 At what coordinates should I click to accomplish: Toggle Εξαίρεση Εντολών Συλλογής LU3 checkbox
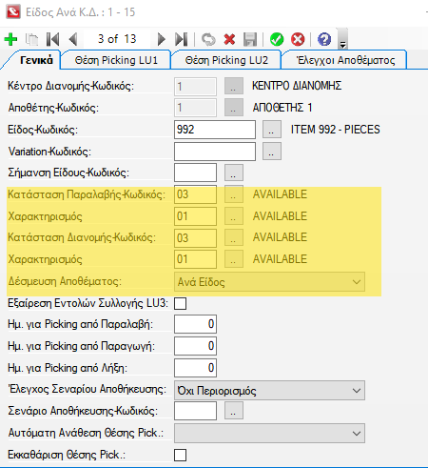click(x=180, y=303)
